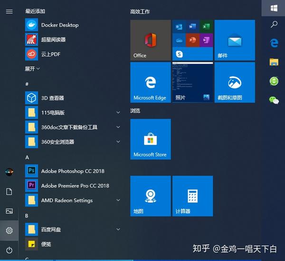The image size is (285, 261).
Task: Open the 360 browser taskbar icon
Action: (x=274, y=81)
